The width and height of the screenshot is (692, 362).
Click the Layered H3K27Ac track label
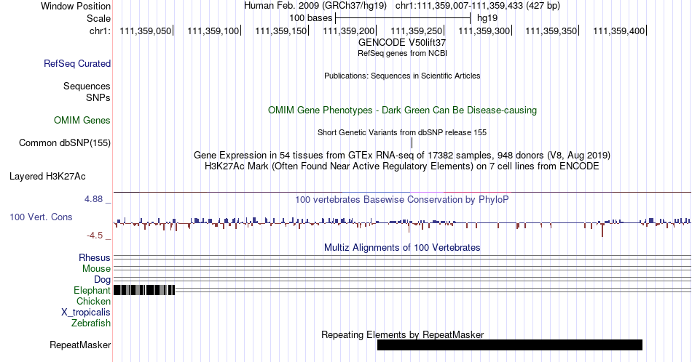pyautogui.click(x=47, y=176)
